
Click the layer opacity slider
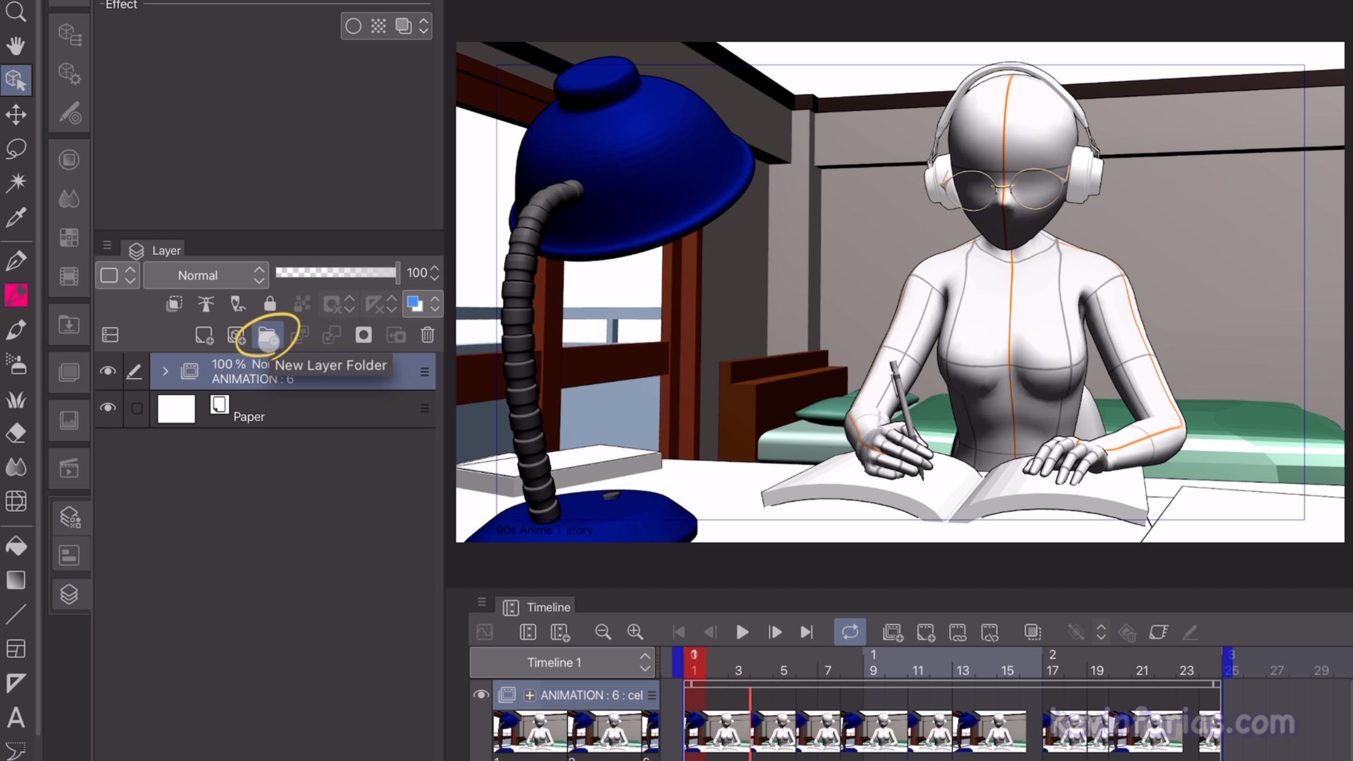point(337,273)
